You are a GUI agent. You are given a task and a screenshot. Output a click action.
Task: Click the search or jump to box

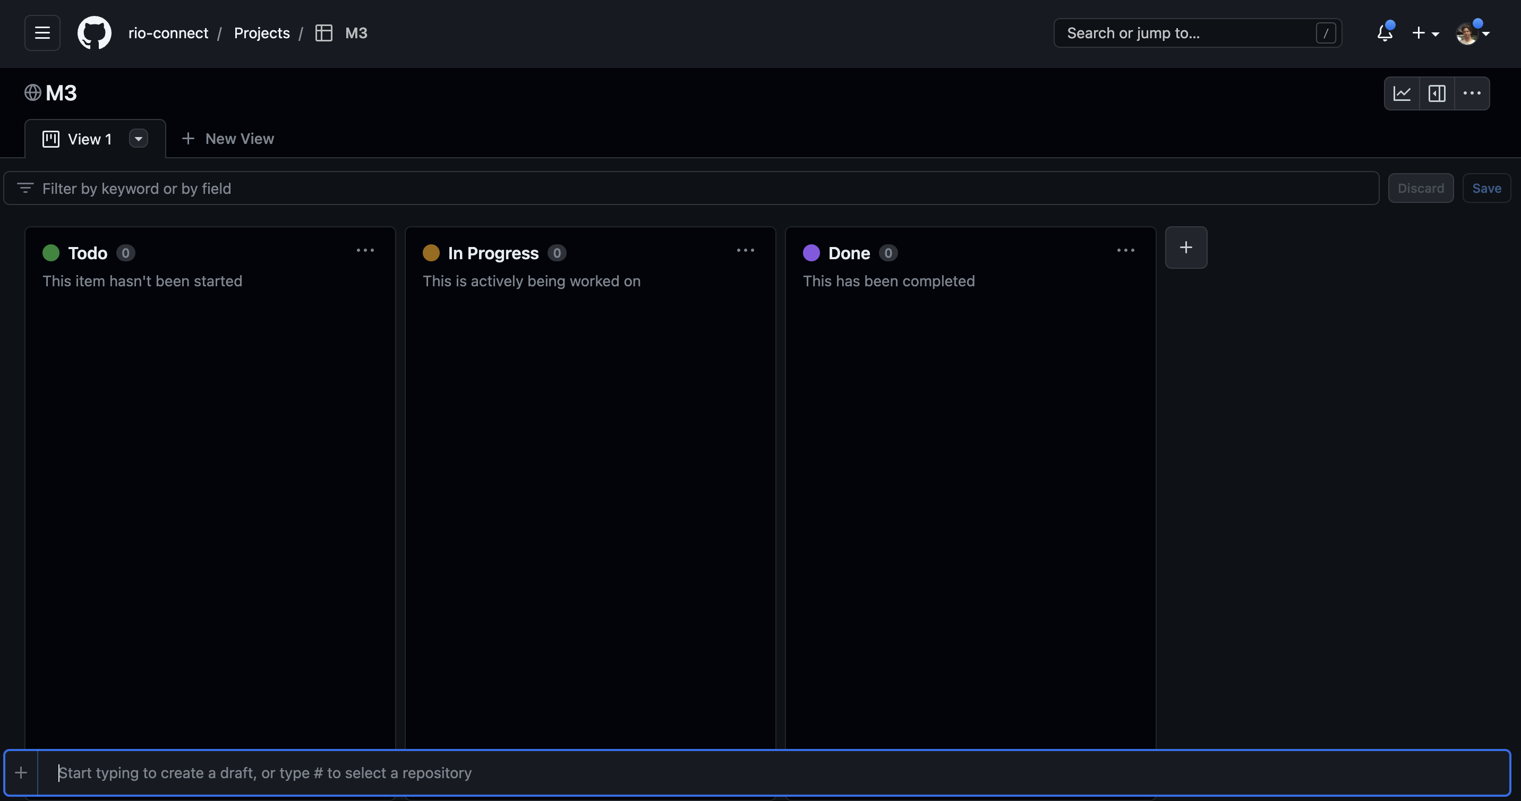pos(1198,33)
